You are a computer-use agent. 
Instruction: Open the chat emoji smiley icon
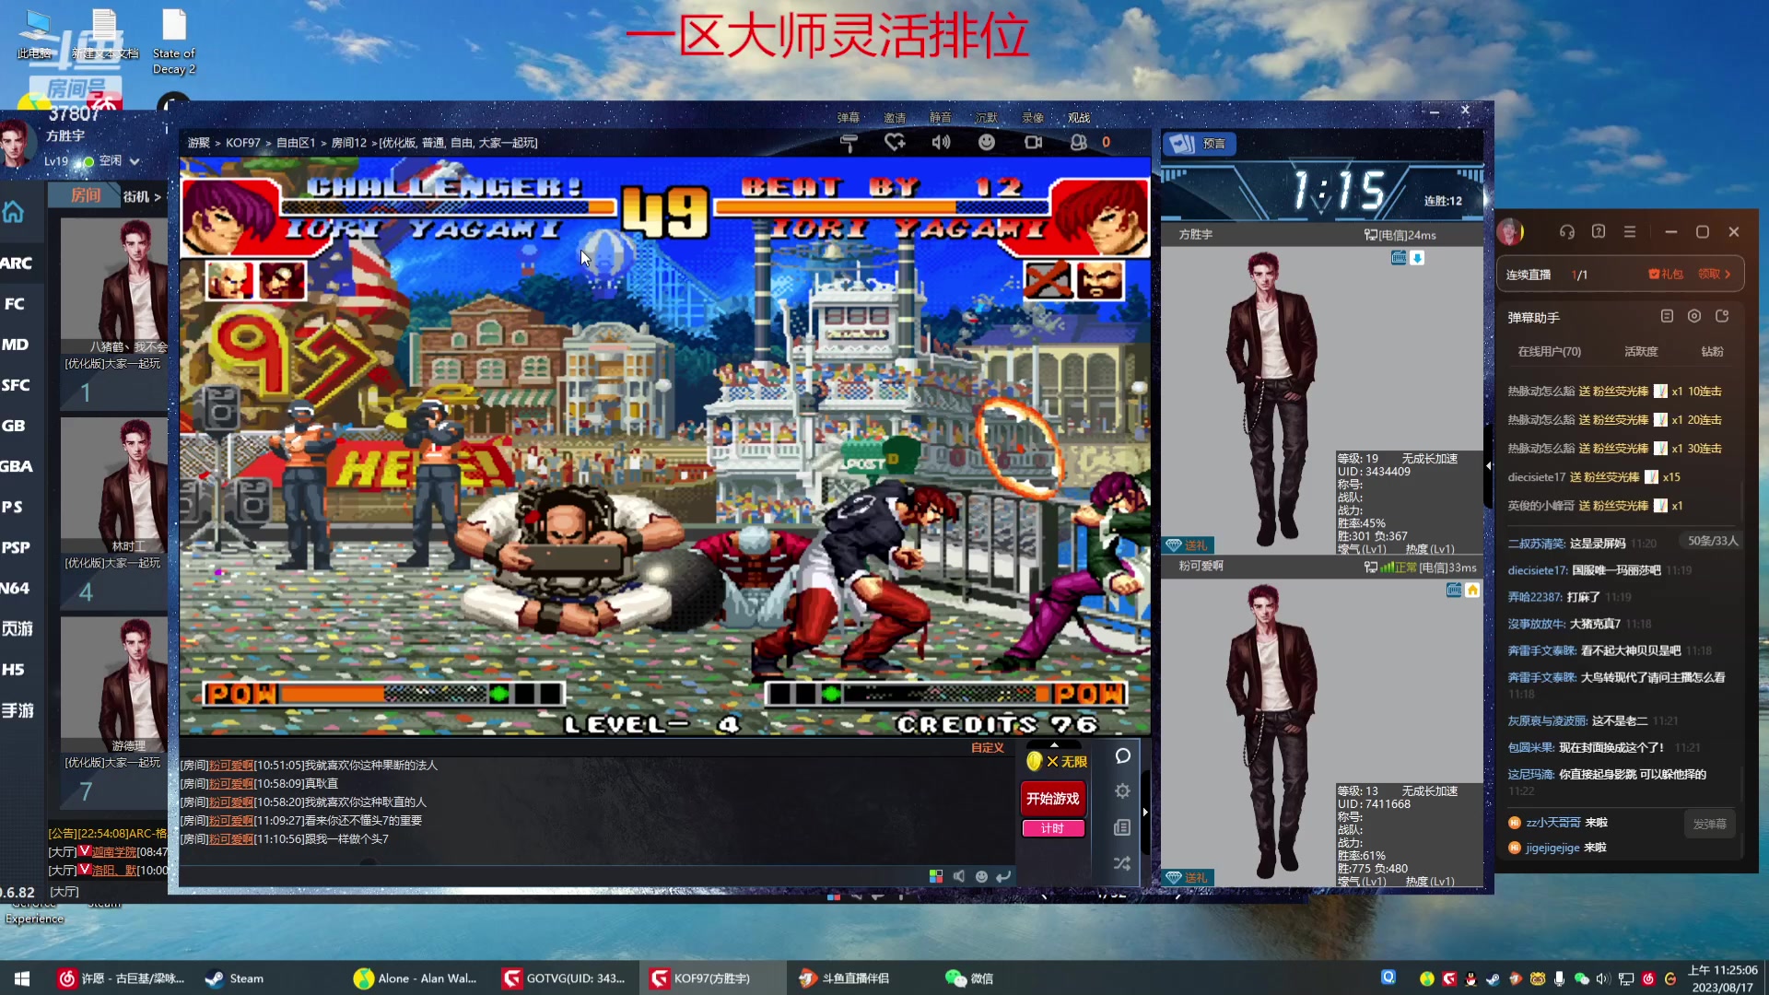(981, 876)
